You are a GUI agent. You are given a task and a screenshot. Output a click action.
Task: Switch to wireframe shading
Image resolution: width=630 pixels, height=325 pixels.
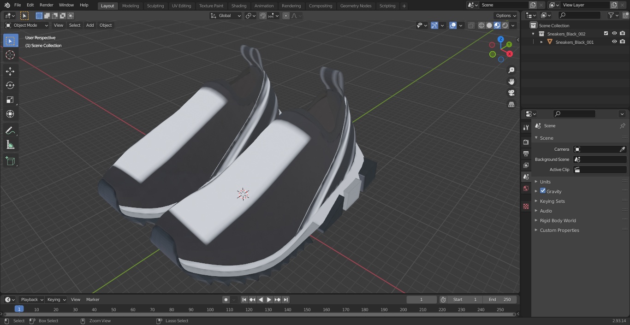(481, 25)
